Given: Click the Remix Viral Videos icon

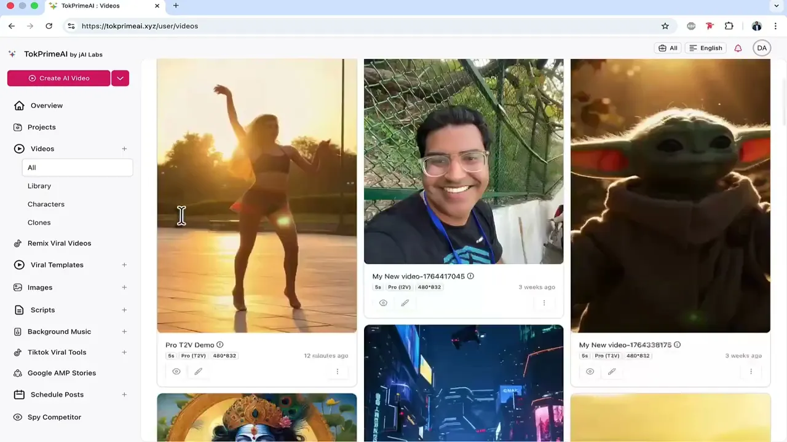Looking at the screenshot, I should click(18, 243).
